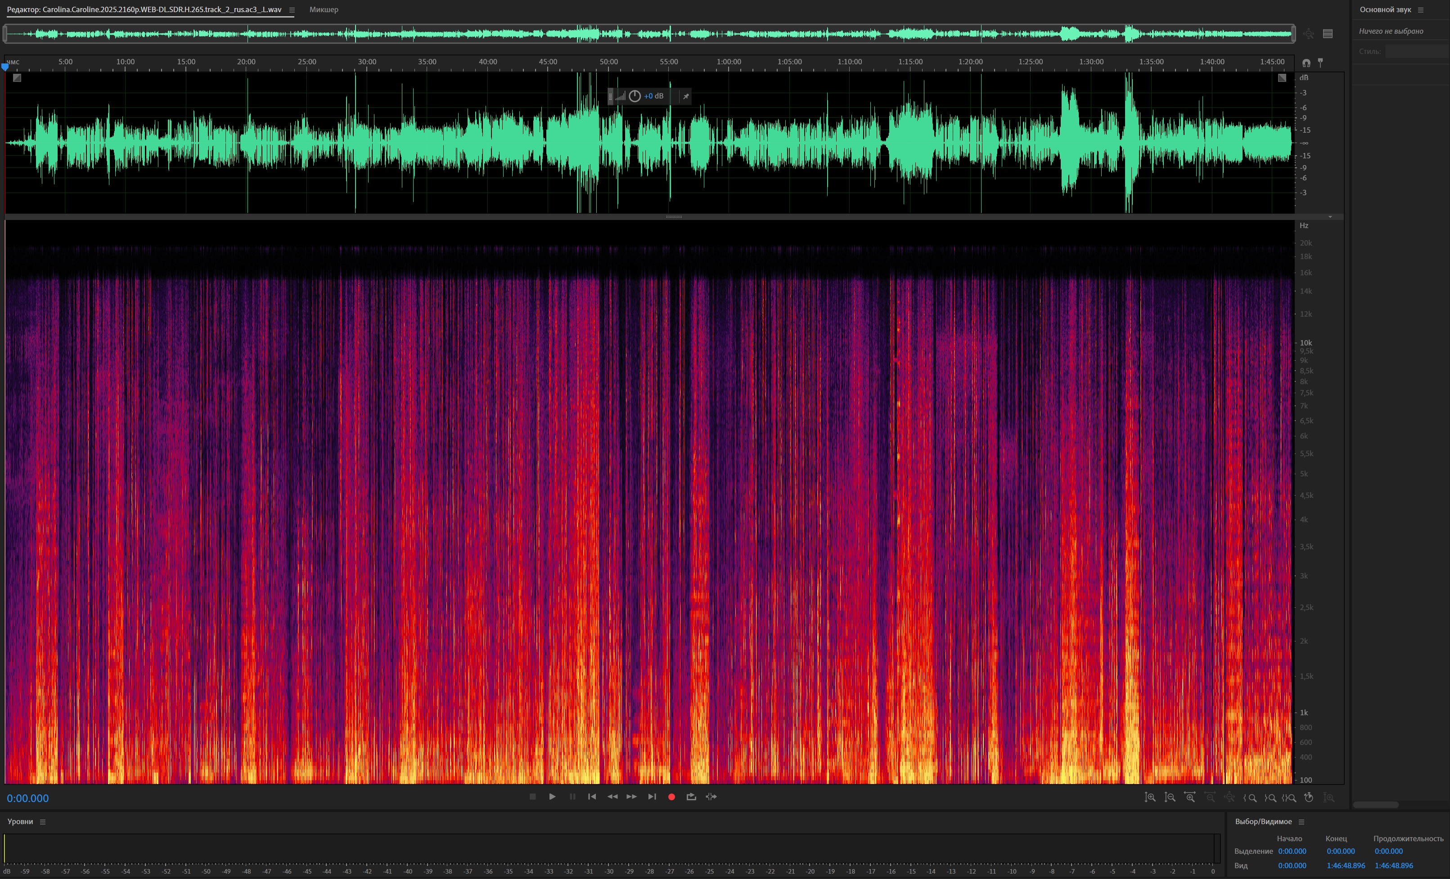Image resolution: width=1450 pixels, height=879 pixels.
Task: Edit the Выделение duration value
Action: 1388,851
